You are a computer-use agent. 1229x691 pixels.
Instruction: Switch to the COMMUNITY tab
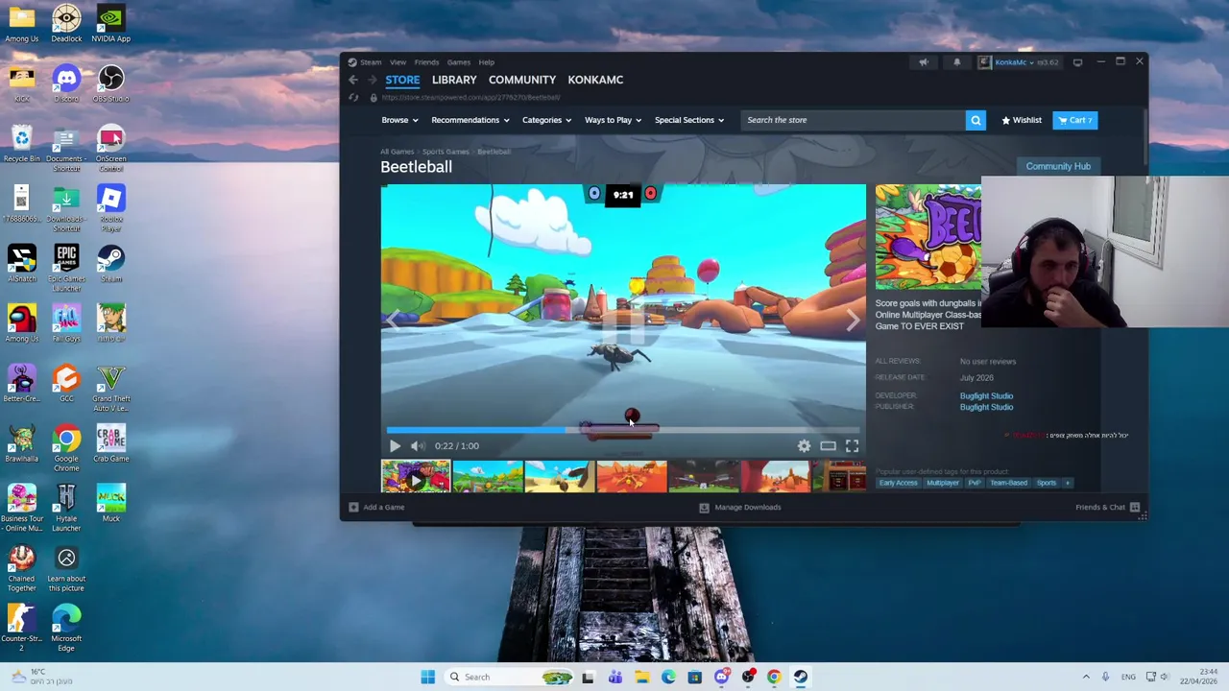point(522,80)
